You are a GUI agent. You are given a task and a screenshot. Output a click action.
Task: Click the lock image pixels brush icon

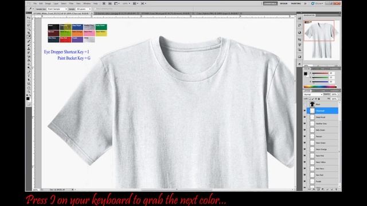[313, 99]
